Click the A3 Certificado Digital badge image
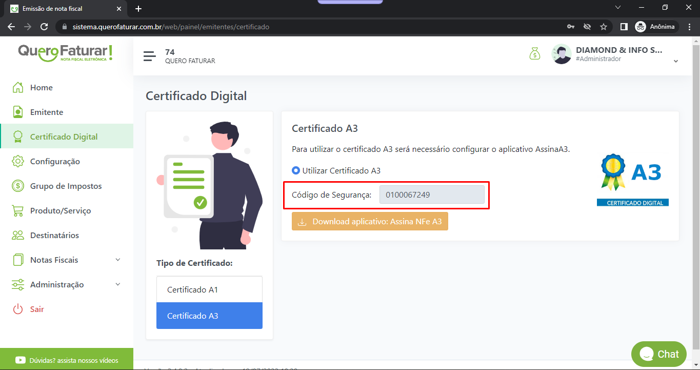 [633, 180]
